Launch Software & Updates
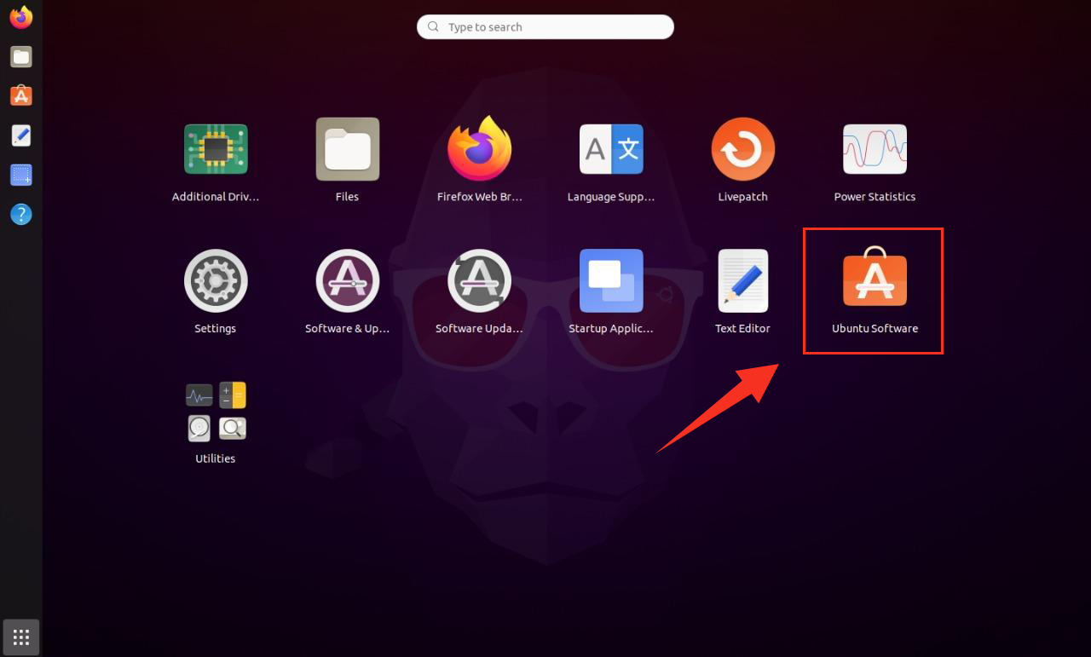 tap(347, 281)
